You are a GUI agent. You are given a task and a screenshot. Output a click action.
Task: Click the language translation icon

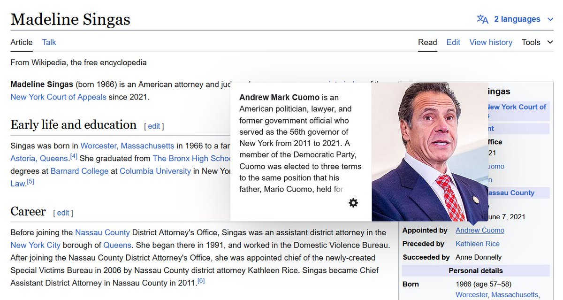482,19
